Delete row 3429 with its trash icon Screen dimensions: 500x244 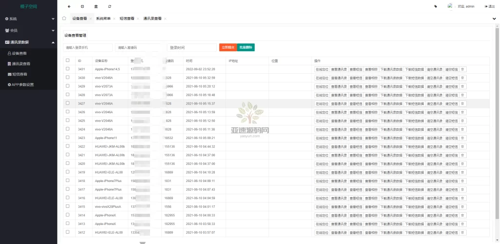tap(463, 86)
